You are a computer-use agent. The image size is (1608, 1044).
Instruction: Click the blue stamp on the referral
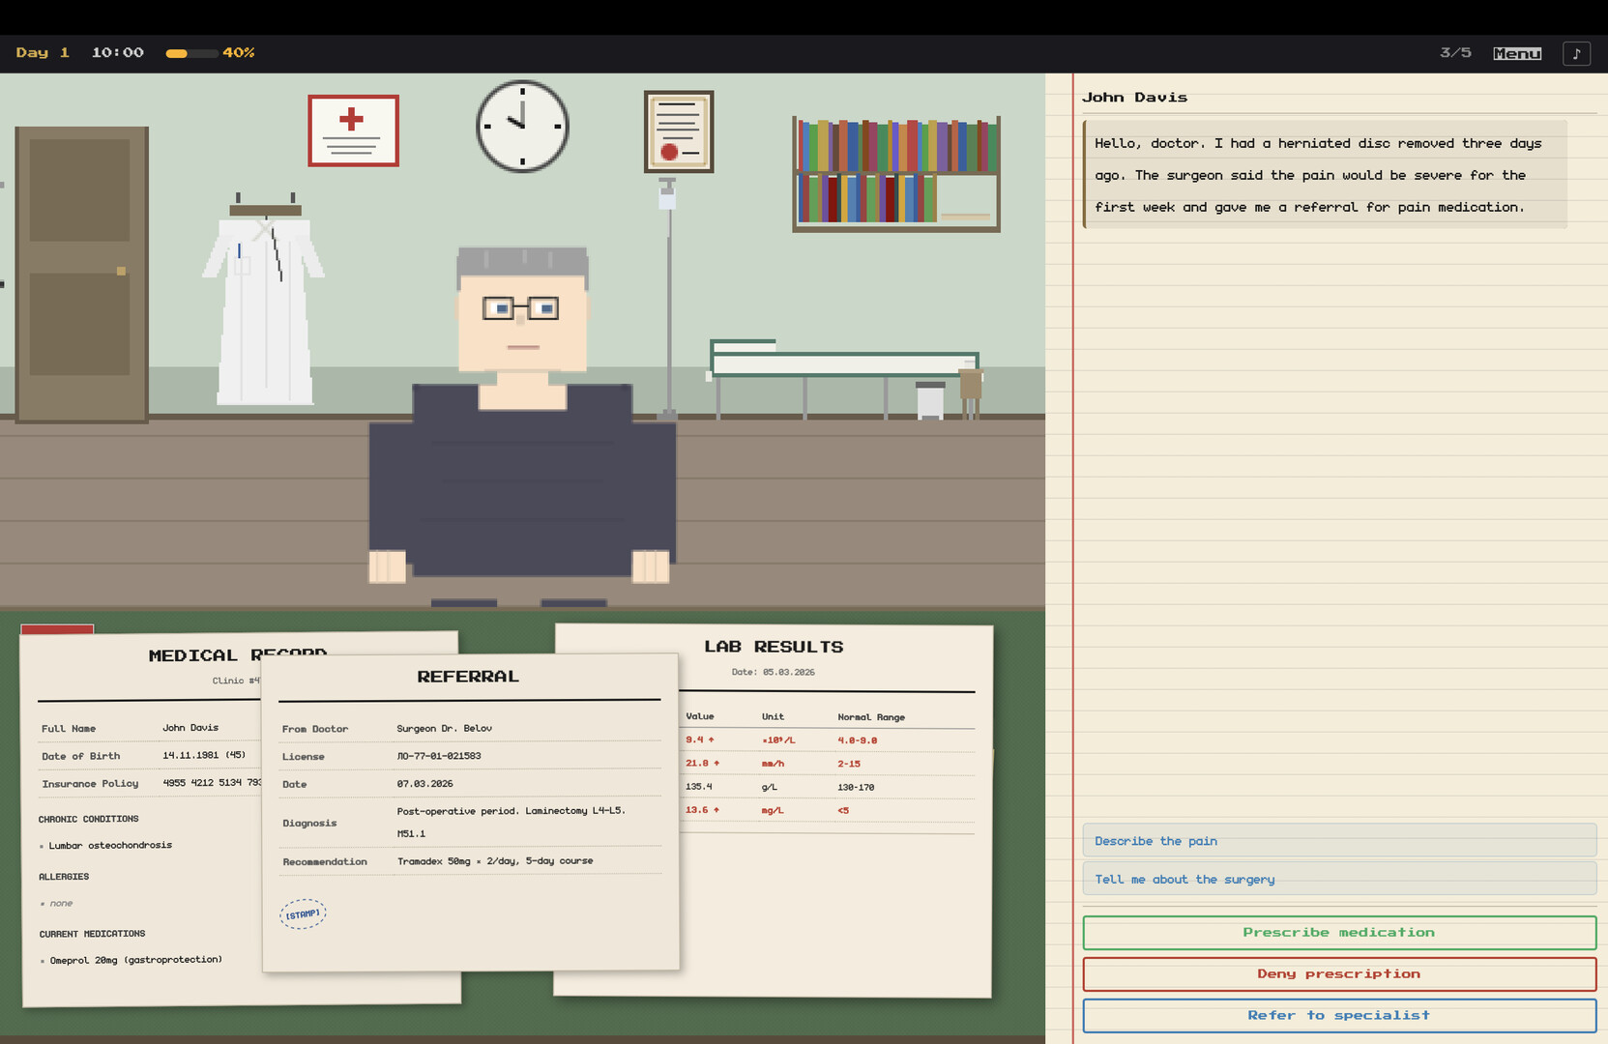303,913
